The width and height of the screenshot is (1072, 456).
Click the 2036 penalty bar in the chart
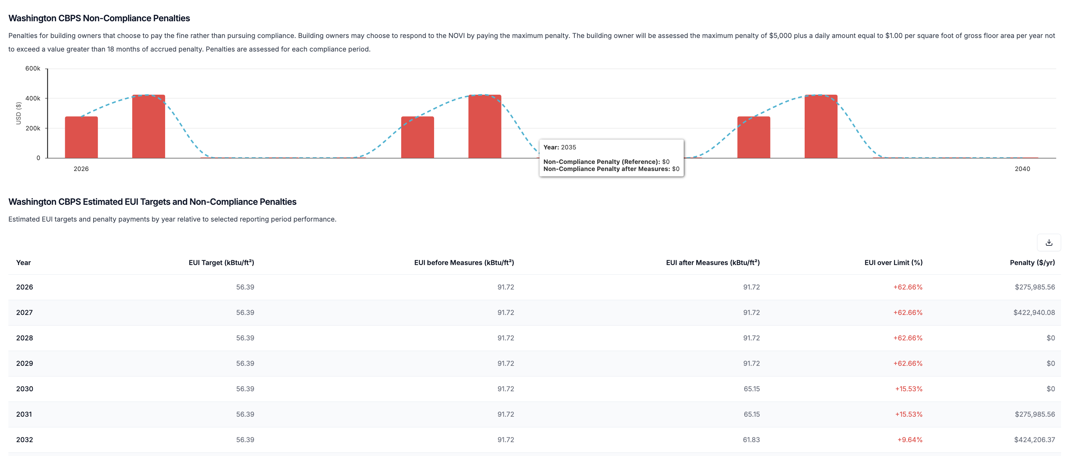[x=754, y=137]
